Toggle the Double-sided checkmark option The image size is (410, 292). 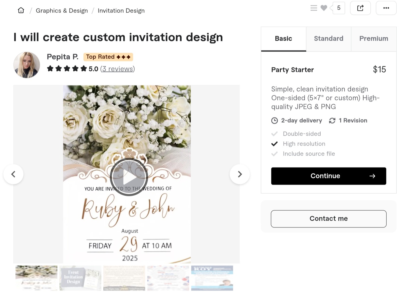274,134
